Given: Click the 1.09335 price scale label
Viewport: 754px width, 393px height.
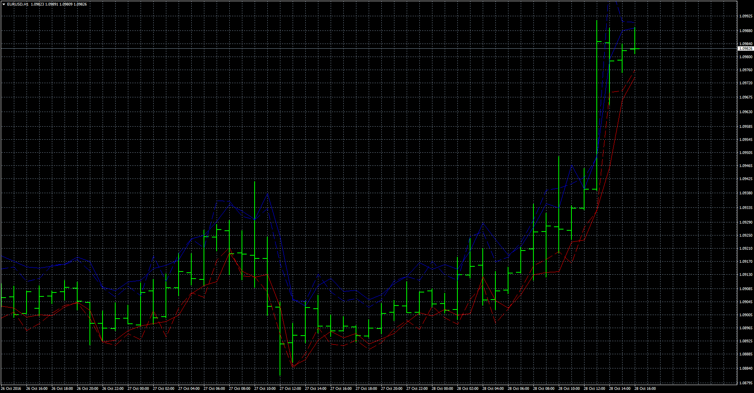Looking at the screenshot, I should 746,208.
